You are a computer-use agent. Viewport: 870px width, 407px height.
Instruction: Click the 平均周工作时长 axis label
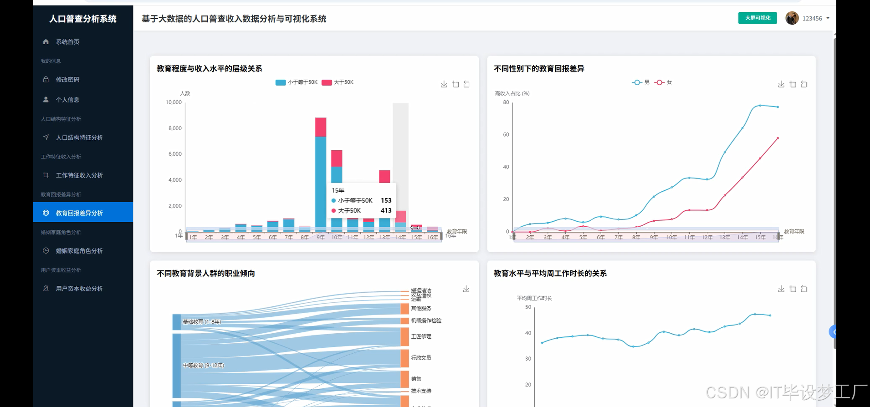click(x=534, y=298)
